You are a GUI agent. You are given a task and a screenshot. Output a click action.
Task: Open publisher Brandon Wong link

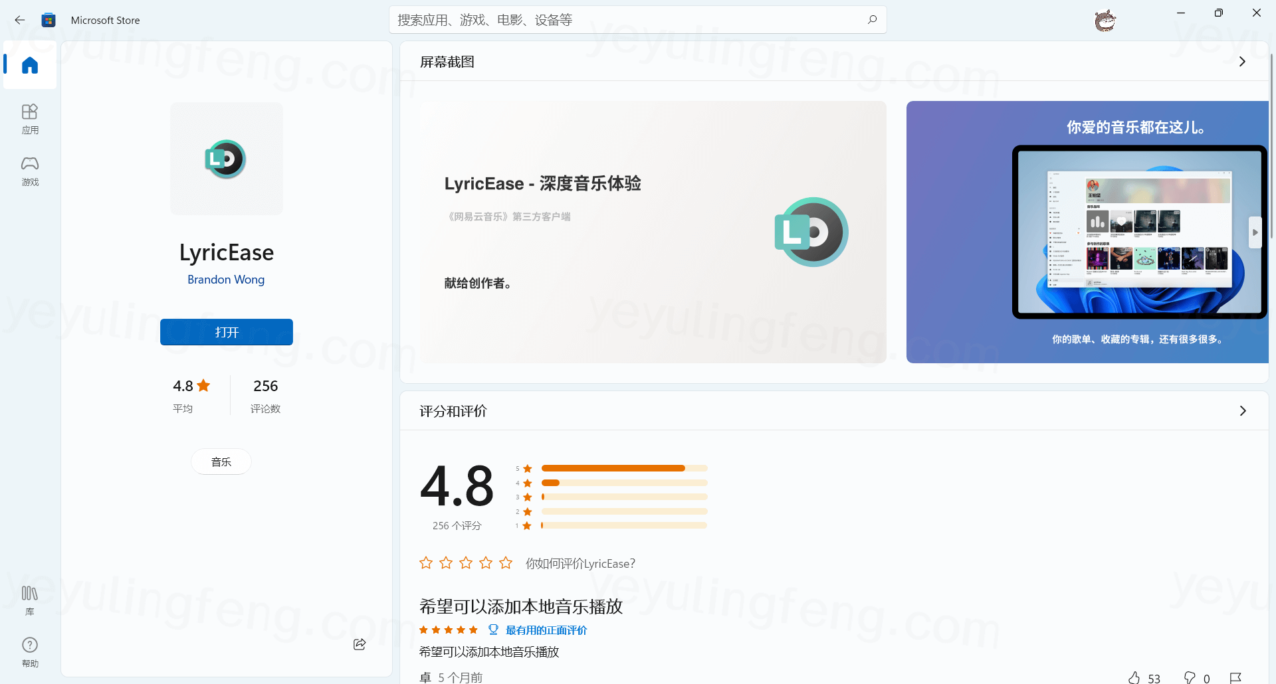click(226, 280)
